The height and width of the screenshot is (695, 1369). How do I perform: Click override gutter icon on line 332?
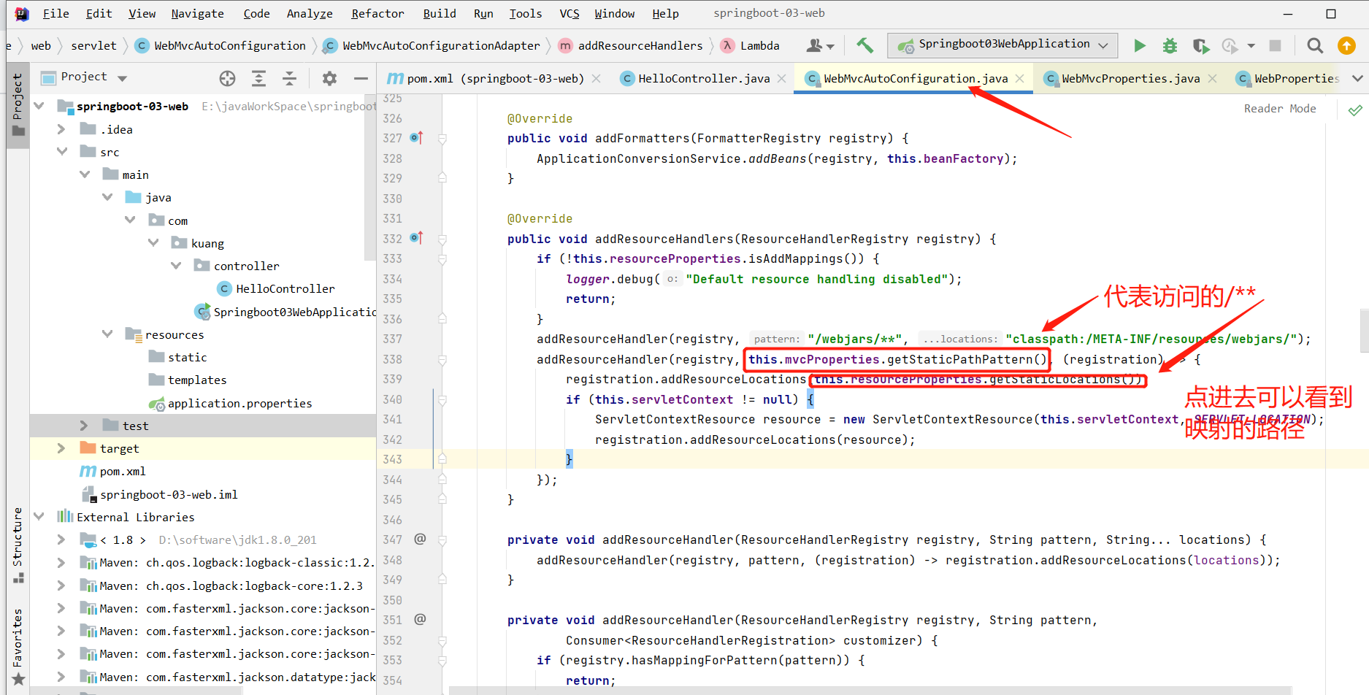tap(416, 239)
